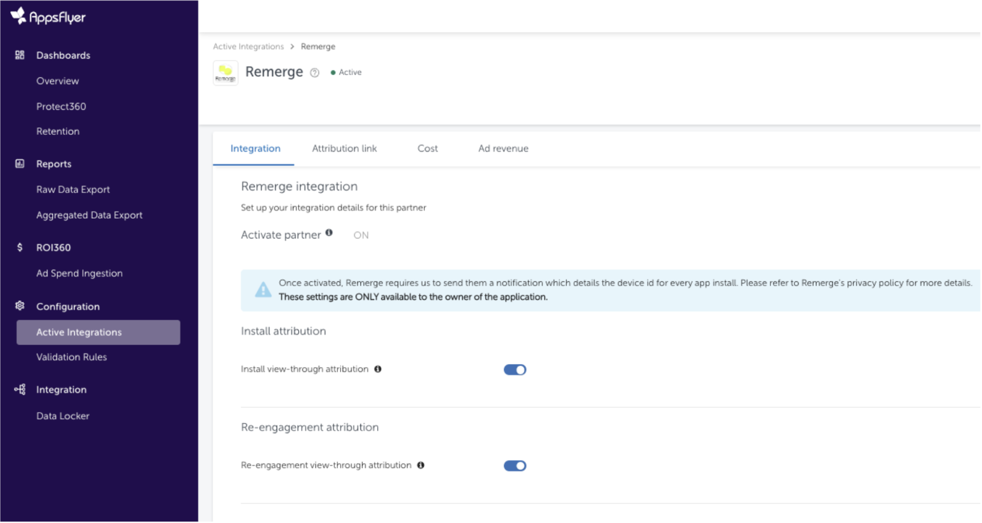
Task: Click the Dashboards grid icon
Action: pos(20,55)
